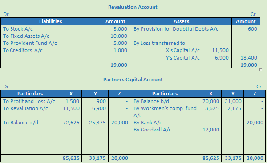Select the debit-side 85,625 total

pyautogui.click(x=71, y=158)
